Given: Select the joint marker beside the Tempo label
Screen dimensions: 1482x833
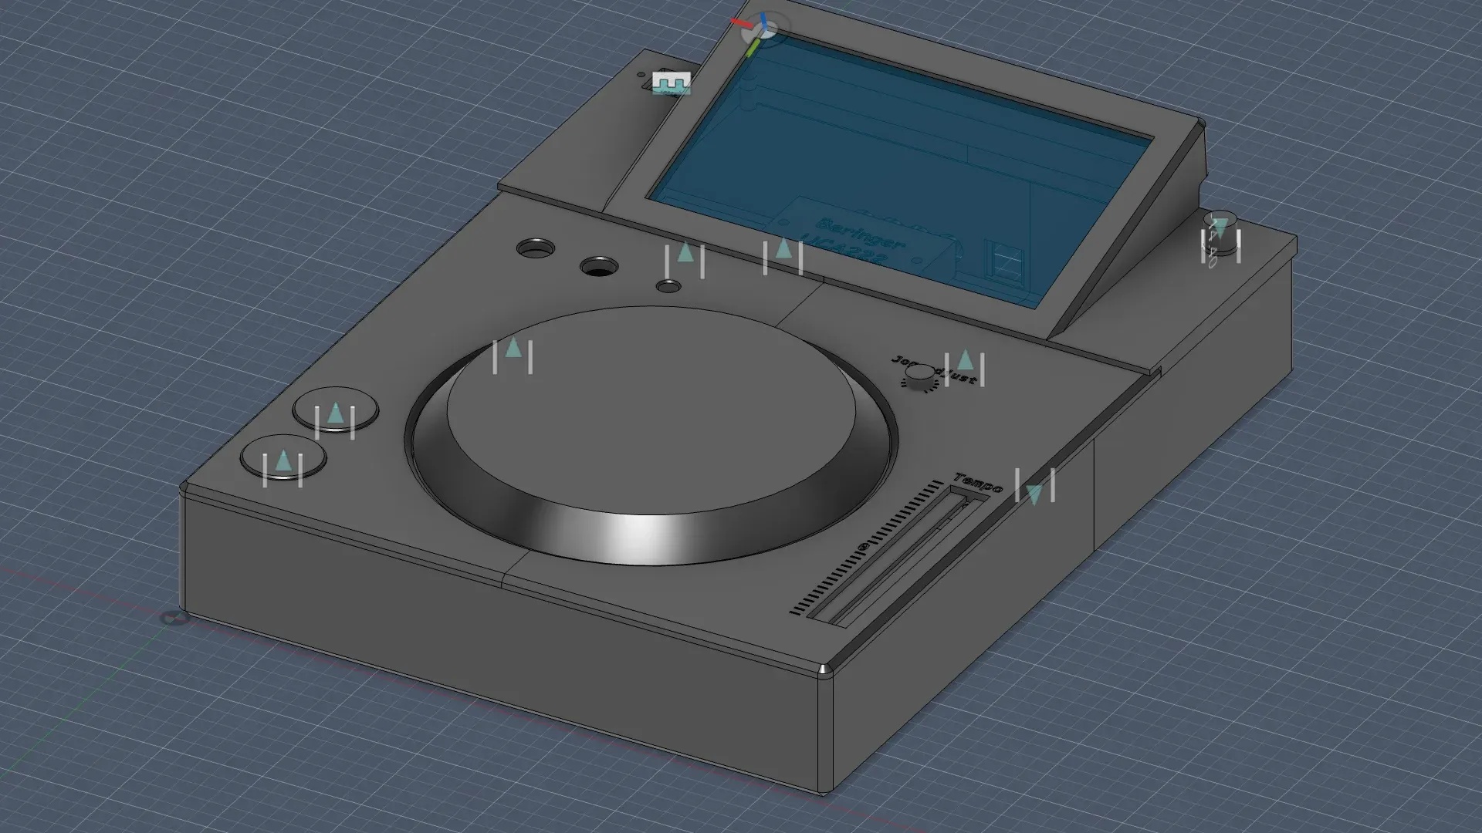Looking at the screenshot, I should [x=1035, y=486].
